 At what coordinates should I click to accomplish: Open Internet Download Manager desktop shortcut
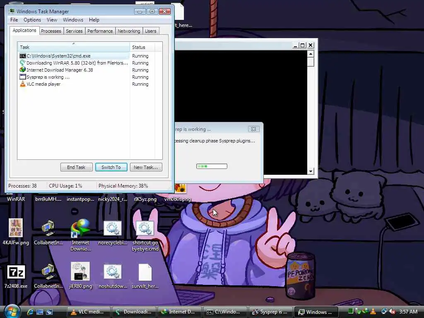click(81, 235)
